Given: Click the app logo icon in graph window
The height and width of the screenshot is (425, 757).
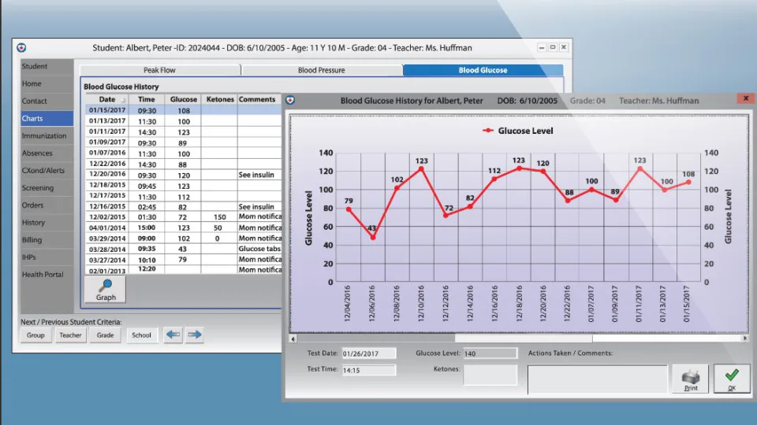Looking at the screenshot, I should click(290, 100).
